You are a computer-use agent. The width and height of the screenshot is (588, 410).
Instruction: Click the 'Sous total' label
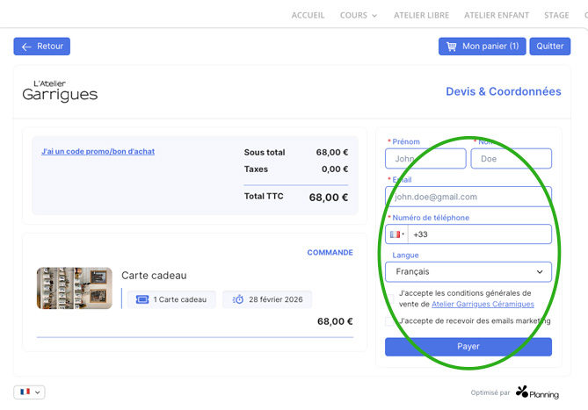click(265, 153)
